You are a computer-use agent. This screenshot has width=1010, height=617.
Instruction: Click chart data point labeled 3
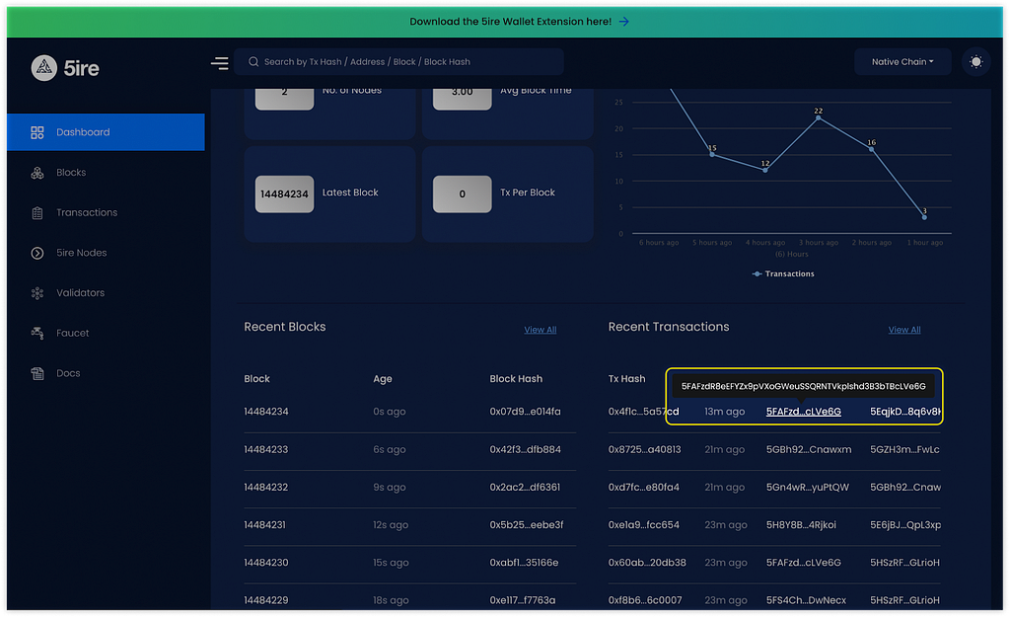[x=924, y=217]
